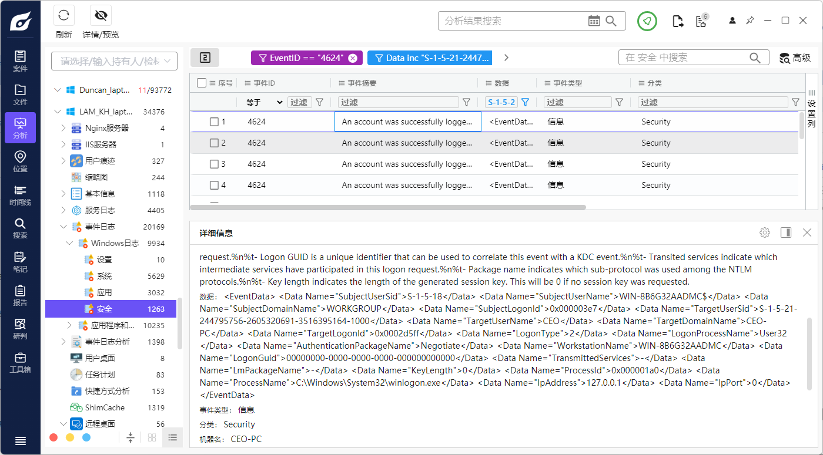
Task: Click the filter funnel in 事件摘要 column
Action: 466,102
